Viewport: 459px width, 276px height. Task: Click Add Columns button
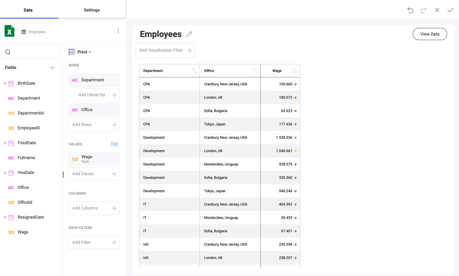pyautogui.click(x=94, y=208)
